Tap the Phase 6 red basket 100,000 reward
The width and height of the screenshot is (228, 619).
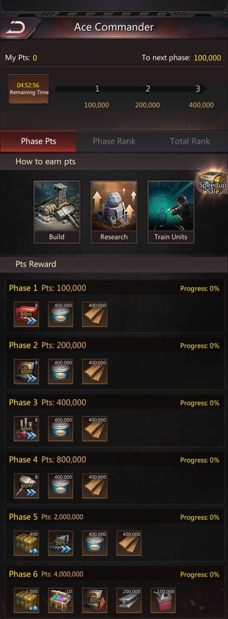pyautogui.click(x=163, y=600)
